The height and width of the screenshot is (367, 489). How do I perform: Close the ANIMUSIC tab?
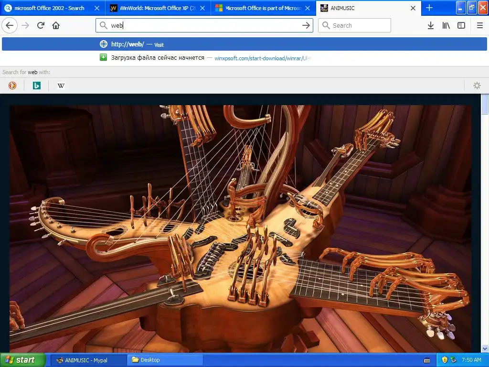click(413, 8)
